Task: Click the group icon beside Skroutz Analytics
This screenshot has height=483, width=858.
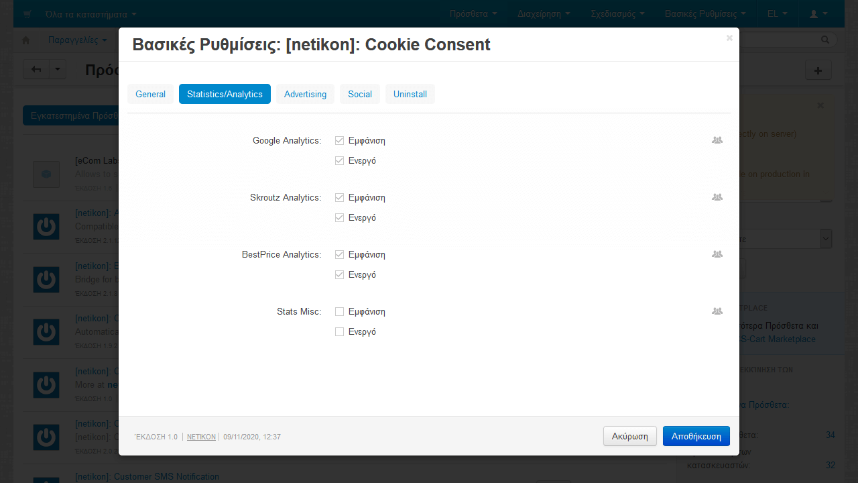Action: point(717,197)
